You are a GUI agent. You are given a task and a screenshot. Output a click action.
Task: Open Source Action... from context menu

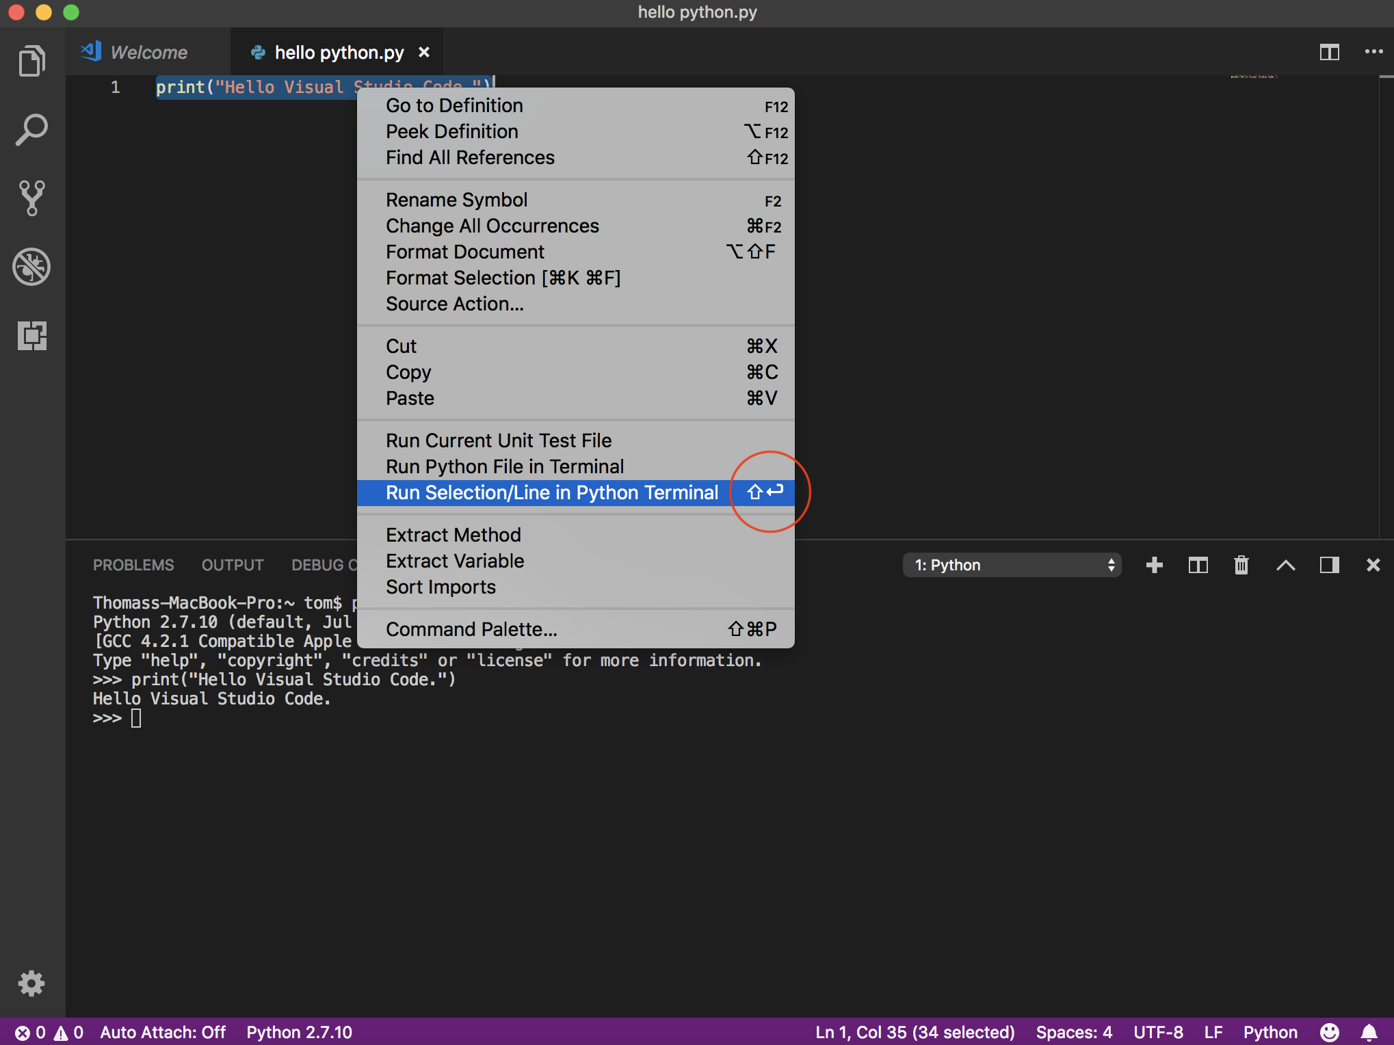(x=576, y=304)
